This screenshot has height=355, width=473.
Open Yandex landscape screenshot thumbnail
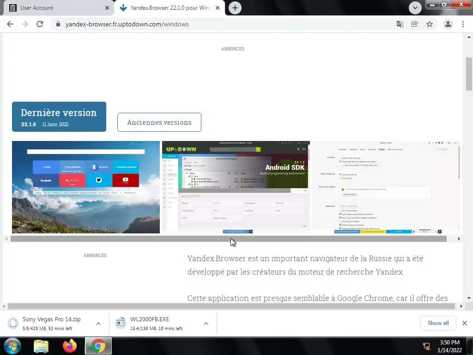(x=86, y=187)
